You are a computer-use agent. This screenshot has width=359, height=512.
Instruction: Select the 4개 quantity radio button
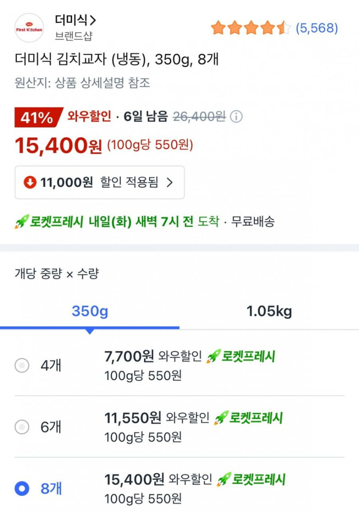pyautogui.click(x=22, y=366)
